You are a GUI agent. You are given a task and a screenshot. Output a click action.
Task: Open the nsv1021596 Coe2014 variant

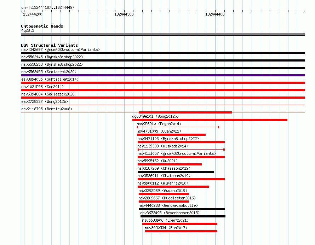coord(42,87)
